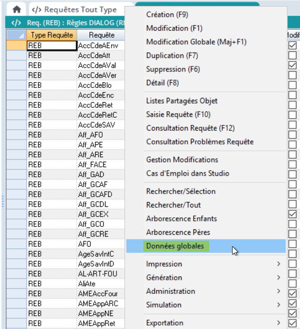Image resolution: width=300 pixels, height=329 pixels.
Task: Click the code icon in Requêtes Tout Type tab
Action: (37, 9)
